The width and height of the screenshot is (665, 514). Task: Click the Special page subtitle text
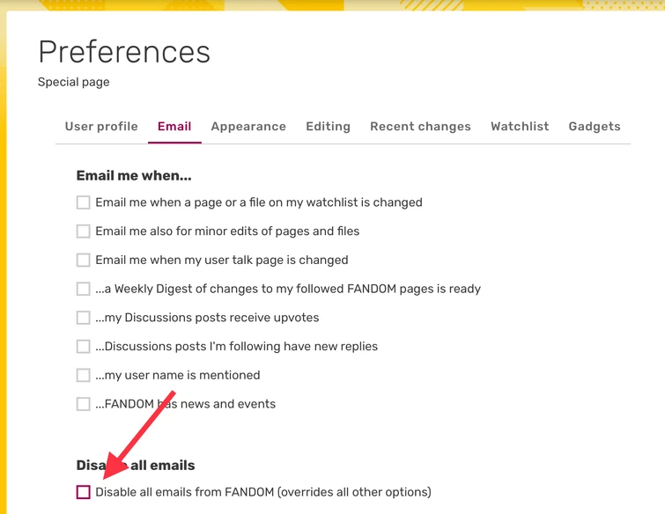[x=74, y=83]
